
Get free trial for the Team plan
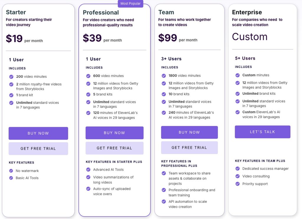(x=189, y=148)
